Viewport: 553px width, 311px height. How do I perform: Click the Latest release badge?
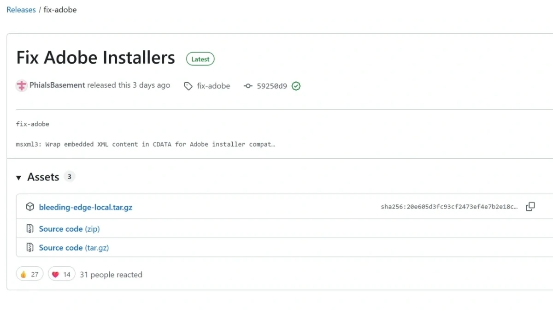point(200,59)
